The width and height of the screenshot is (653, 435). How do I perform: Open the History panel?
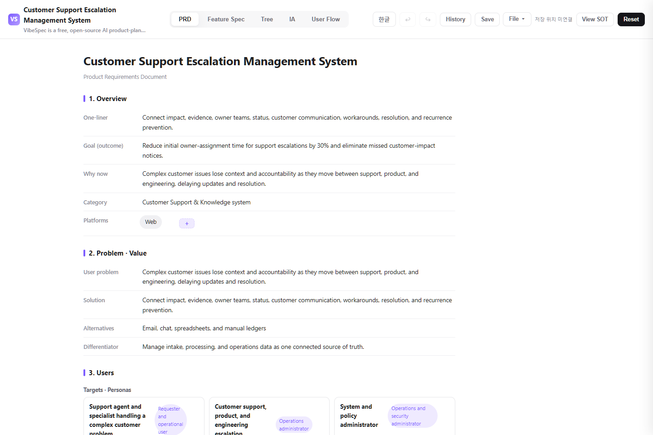[x=455, y=19]
